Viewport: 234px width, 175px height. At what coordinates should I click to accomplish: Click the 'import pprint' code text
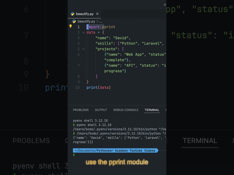tap(101, 27)
